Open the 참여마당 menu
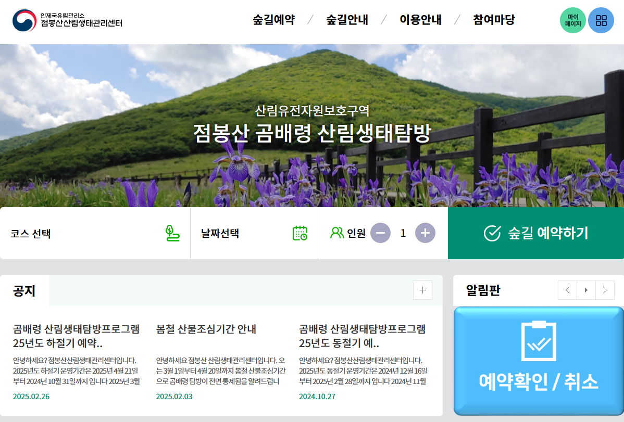624x422 pixels. pos(494,19)
